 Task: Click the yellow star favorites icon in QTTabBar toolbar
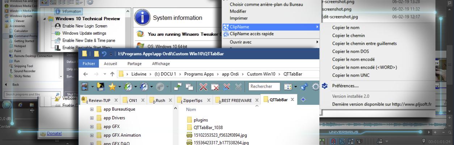[x=112, y=86]
